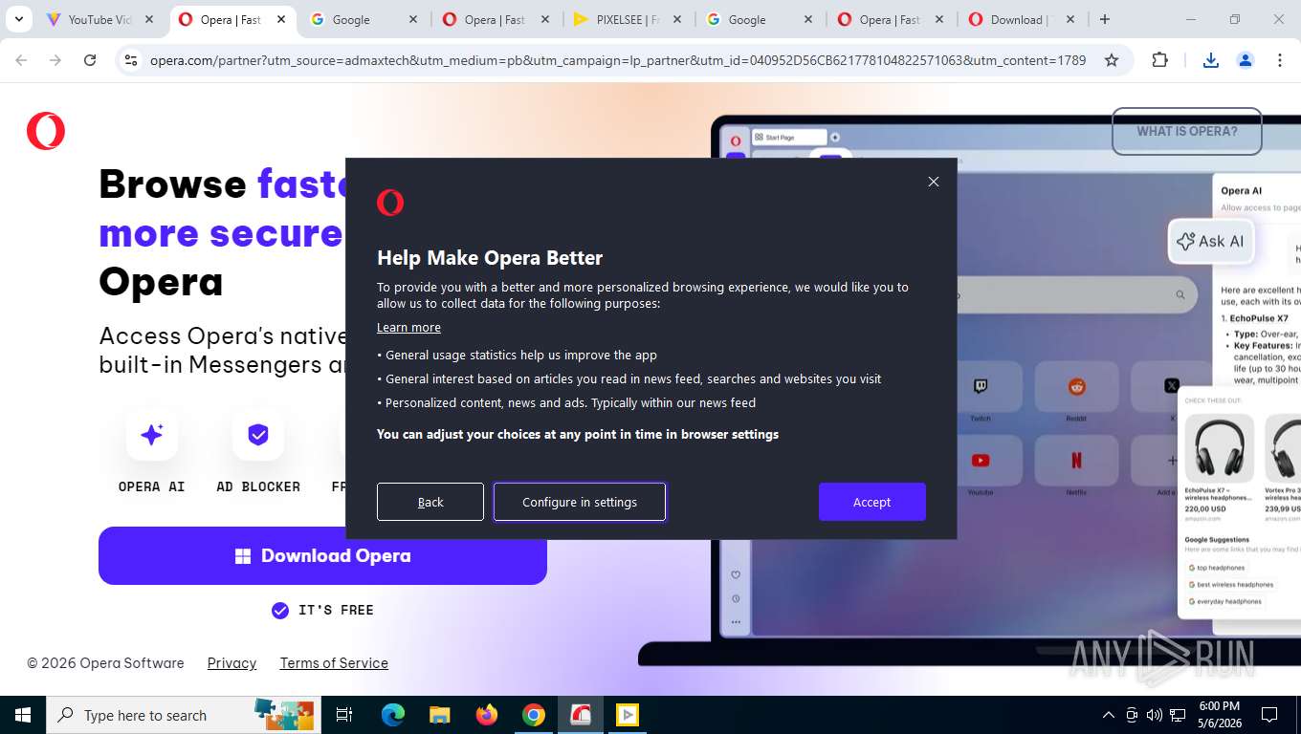Open the volume control in the tray

1155,715
